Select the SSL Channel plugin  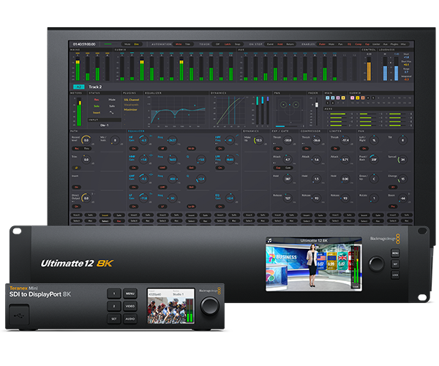pos(132,100)
